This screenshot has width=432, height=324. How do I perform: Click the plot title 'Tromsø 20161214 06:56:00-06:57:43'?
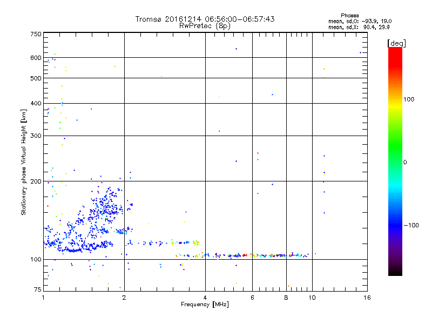click(x=205, y=19)
